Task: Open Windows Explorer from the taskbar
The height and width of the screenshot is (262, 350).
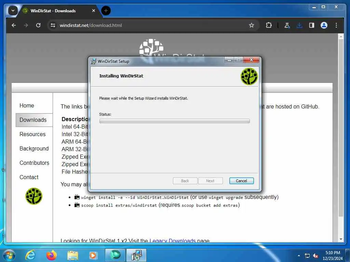Action: click(x=73, y=256)
